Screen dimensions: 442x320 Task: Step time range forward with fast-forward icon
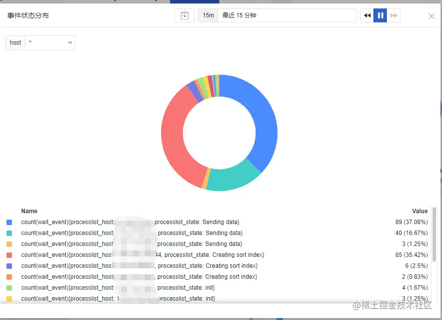tap(393, 15)
